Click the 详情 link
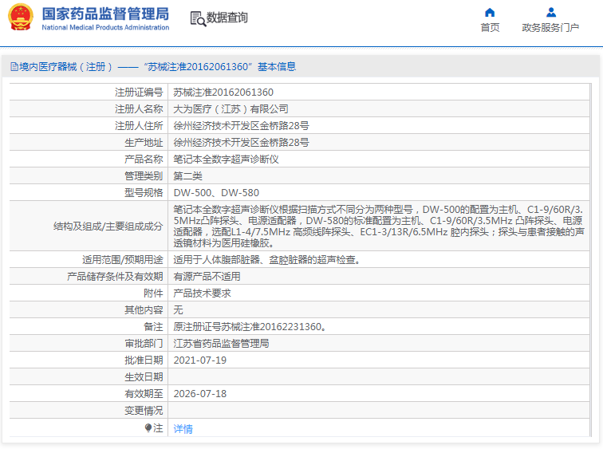Image resolution: width=603 pixels, height=449 pixels. 183,428
